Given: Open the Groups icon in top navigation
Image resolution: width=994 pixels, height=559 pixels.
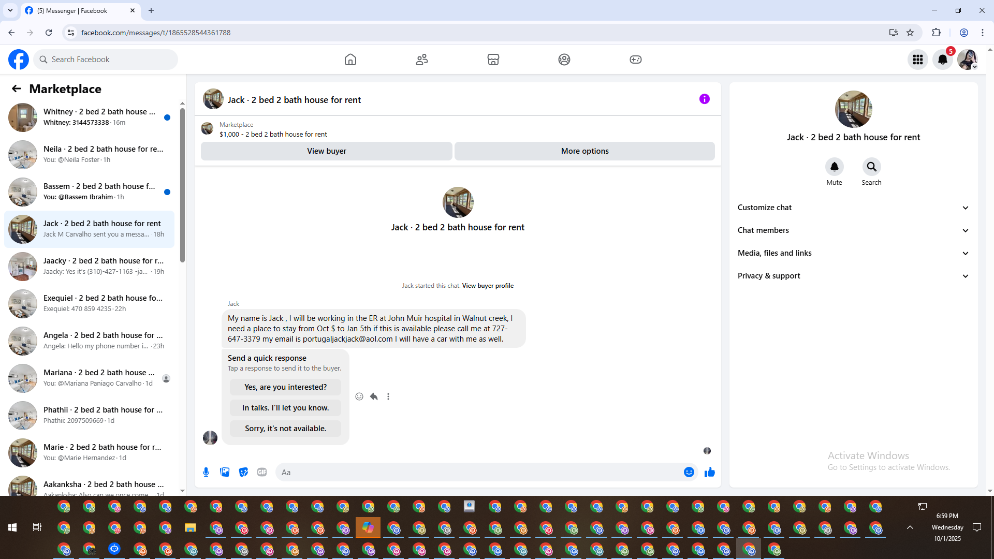Looking at the screenshot, I should [x=564, y=60].
